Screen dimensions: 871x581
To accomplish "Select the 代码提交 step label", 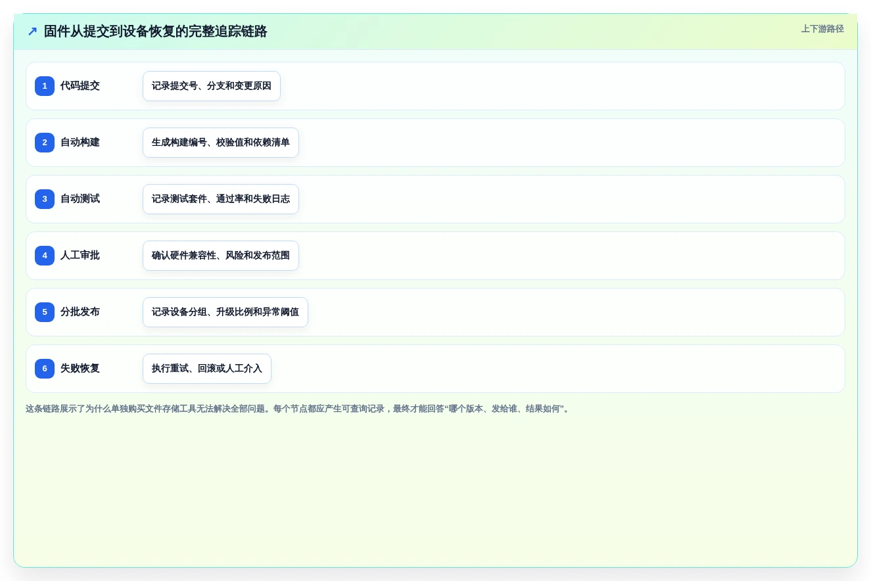I will pyautogui.click(x=80, y=86).
